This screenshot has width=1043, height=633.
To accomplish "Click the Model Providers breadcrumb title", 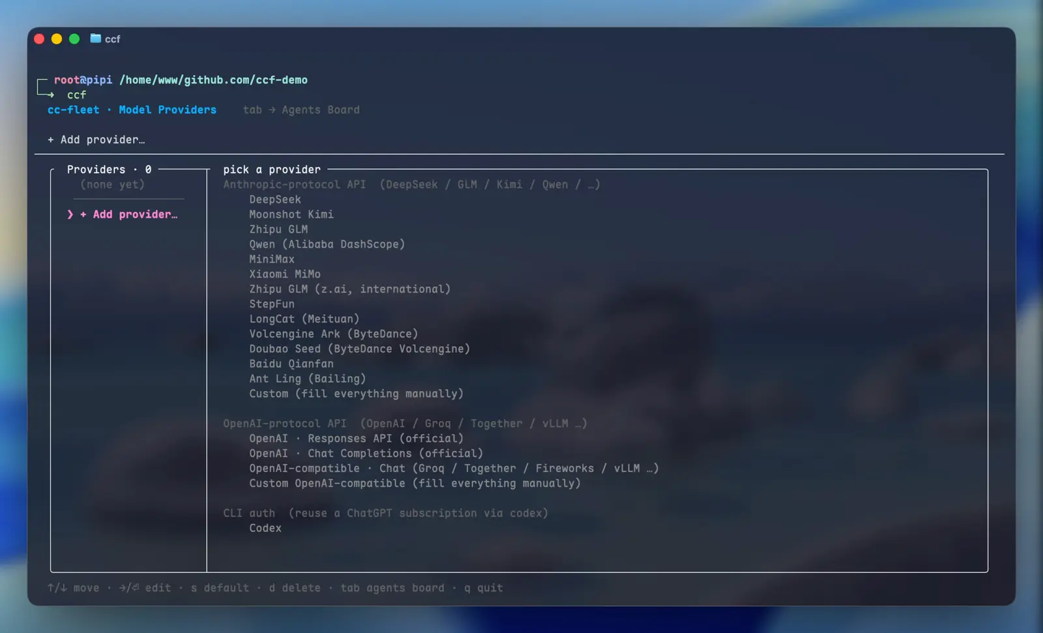I will (x=168, y=110).
